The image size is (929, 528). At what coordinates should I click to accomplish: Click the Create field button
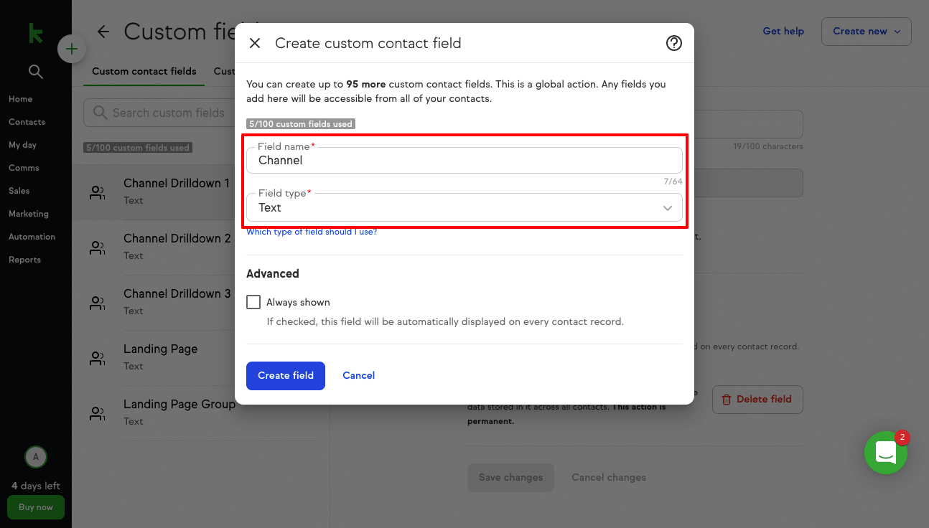(286, 376)
